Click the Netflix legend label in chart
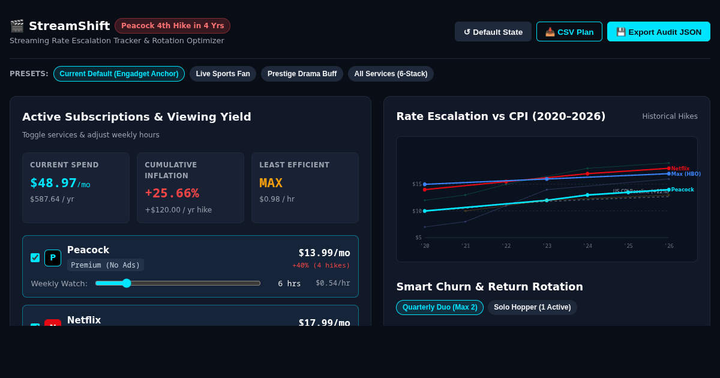This screenshot has width=720, height=378. coord(680,169)
